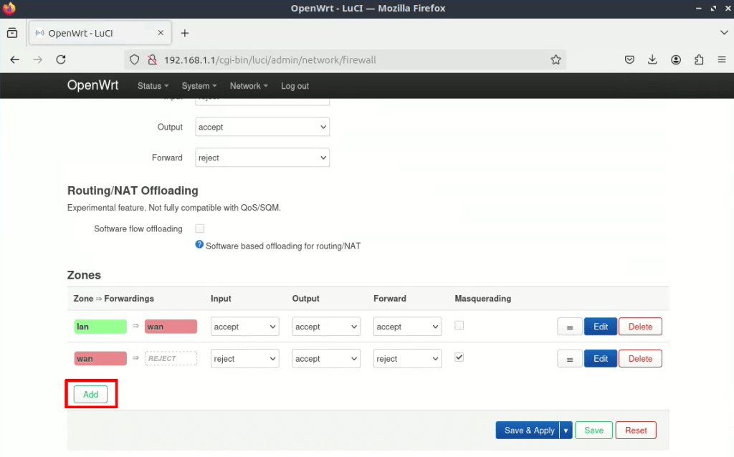The width and height of the screenshot is (734, 457).
Task: Click the Save & Apply button
Action: [528, 430]
